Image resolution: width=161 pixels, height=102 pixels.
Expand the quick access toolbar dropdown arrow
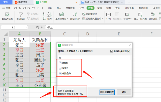pos(42,8)
